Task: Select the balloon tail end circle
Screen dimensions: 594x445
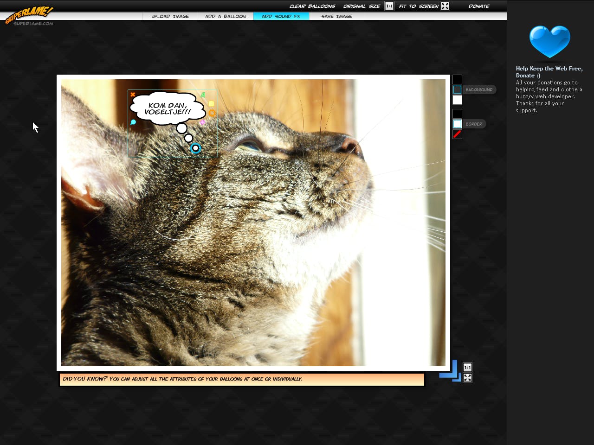Action: [195, 148]
